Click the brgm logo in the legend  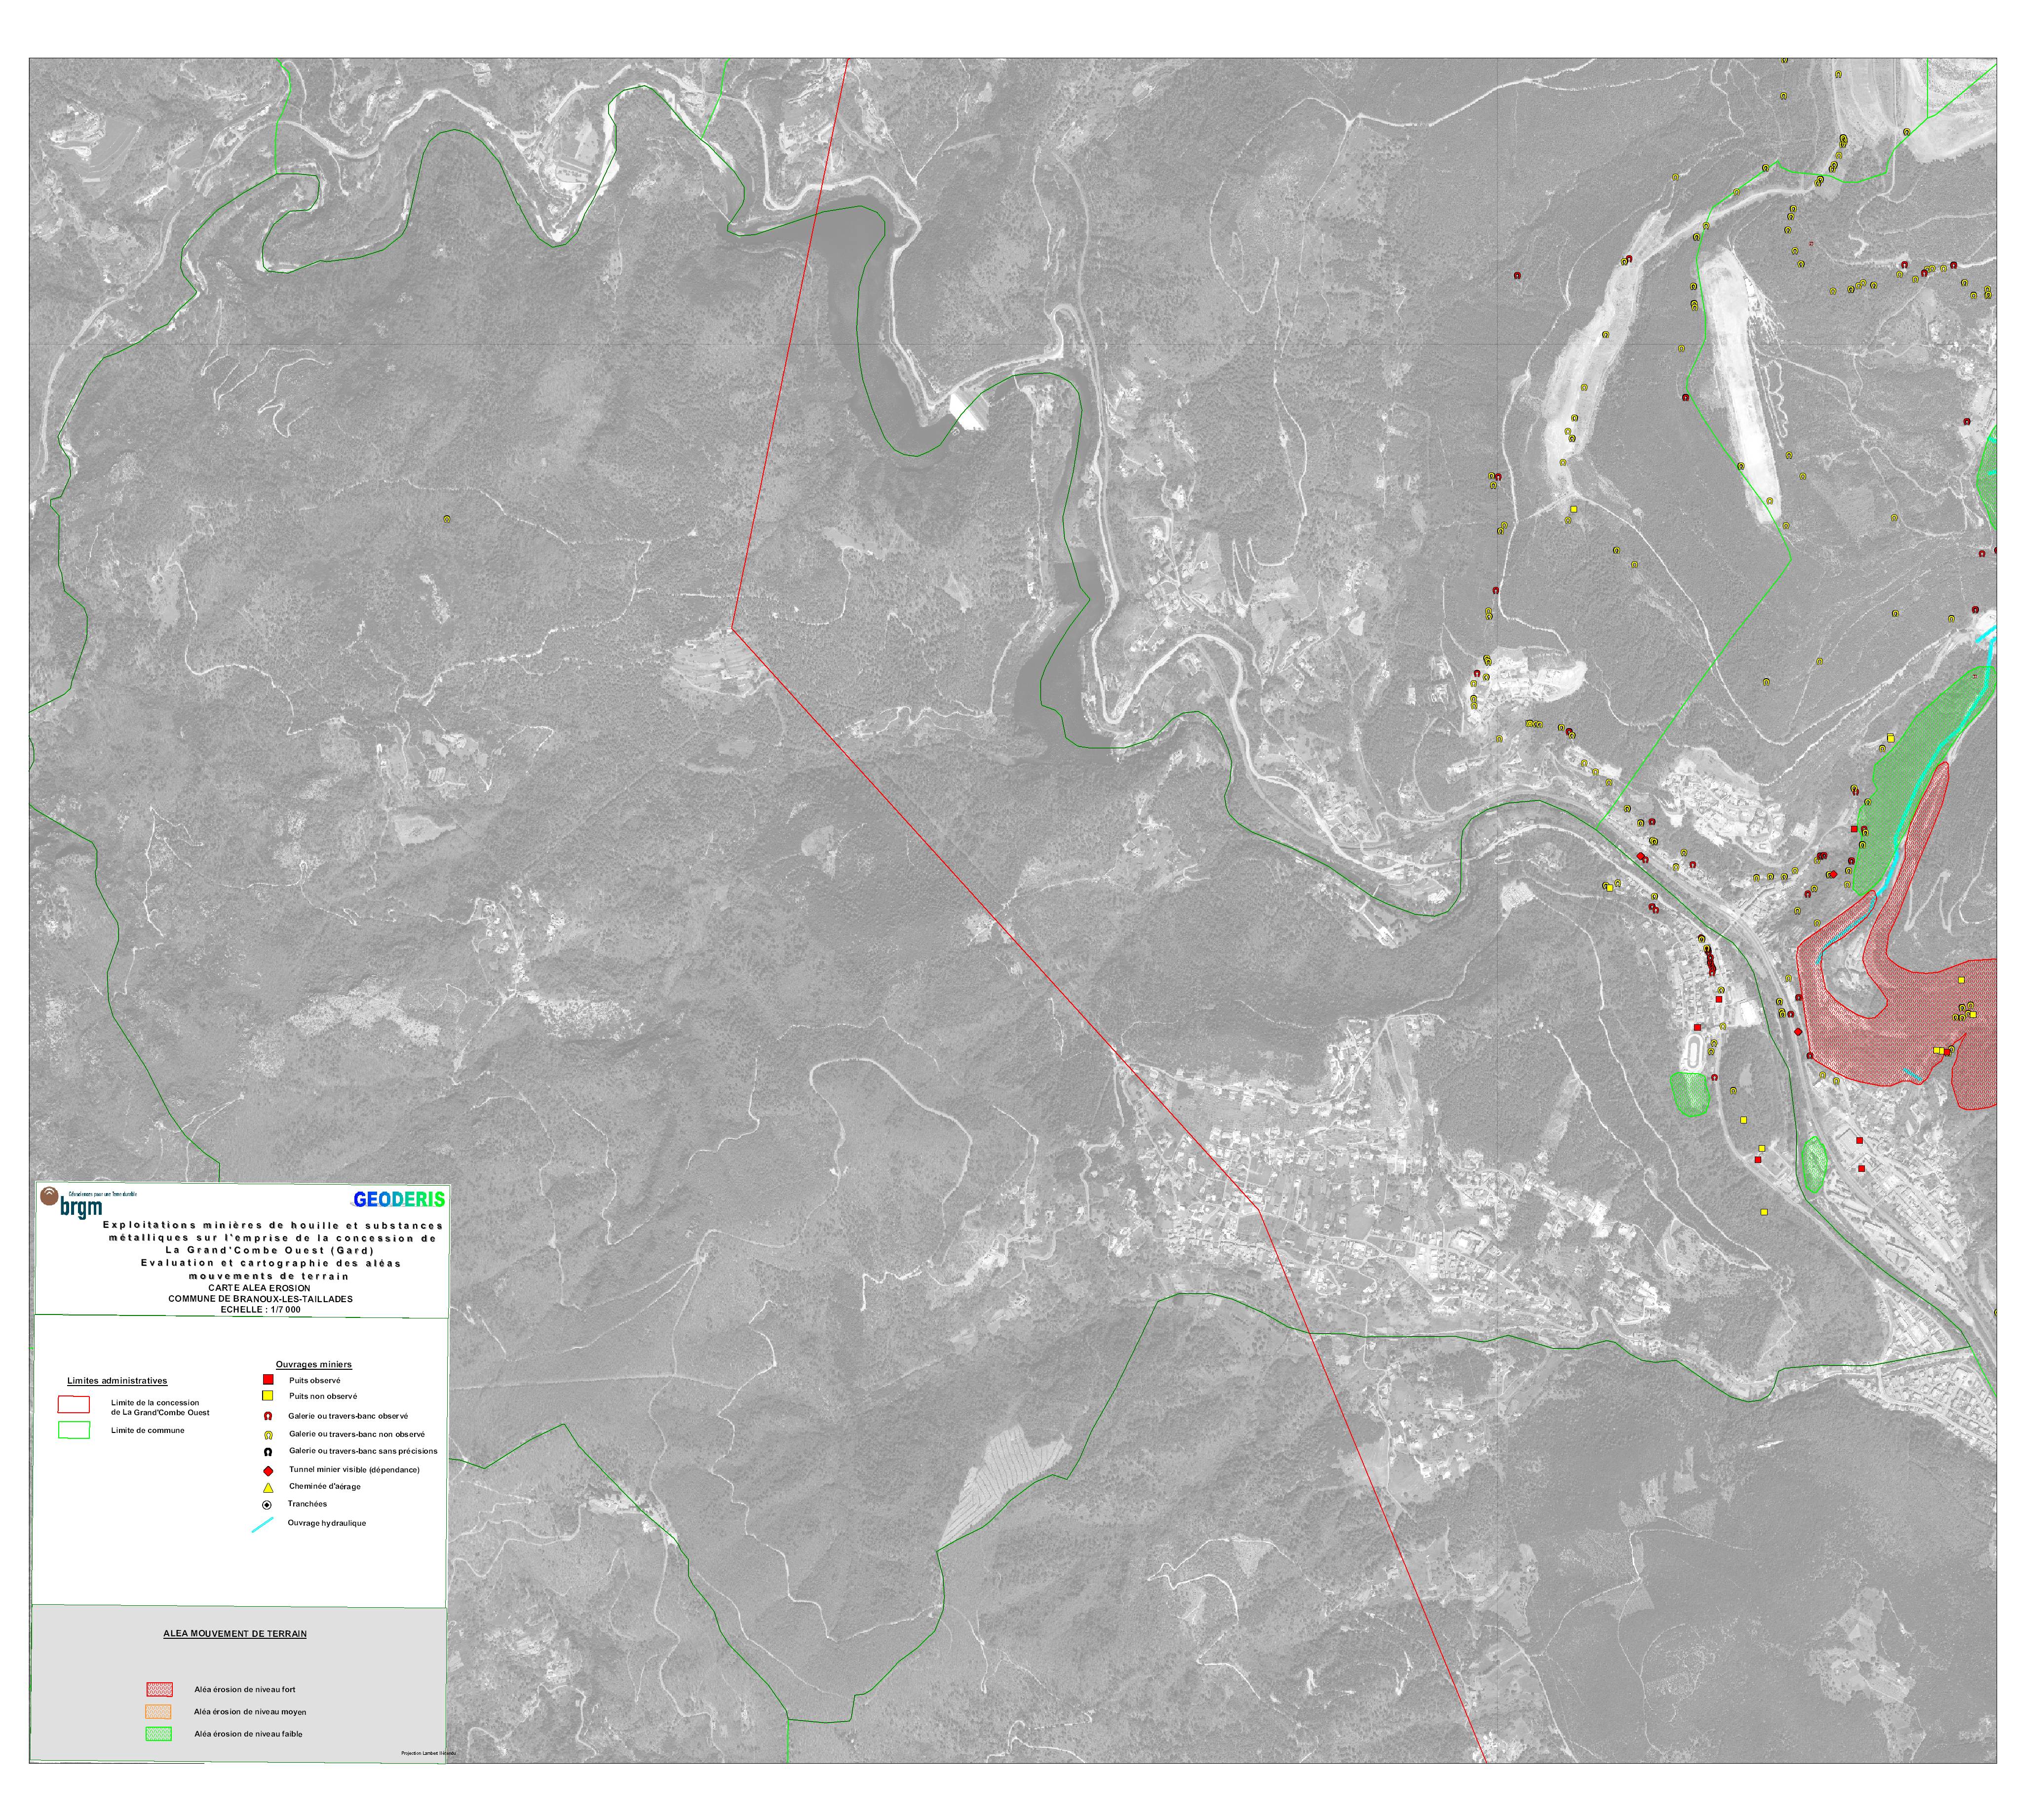pyautogui.click(x=72, y=1203)
